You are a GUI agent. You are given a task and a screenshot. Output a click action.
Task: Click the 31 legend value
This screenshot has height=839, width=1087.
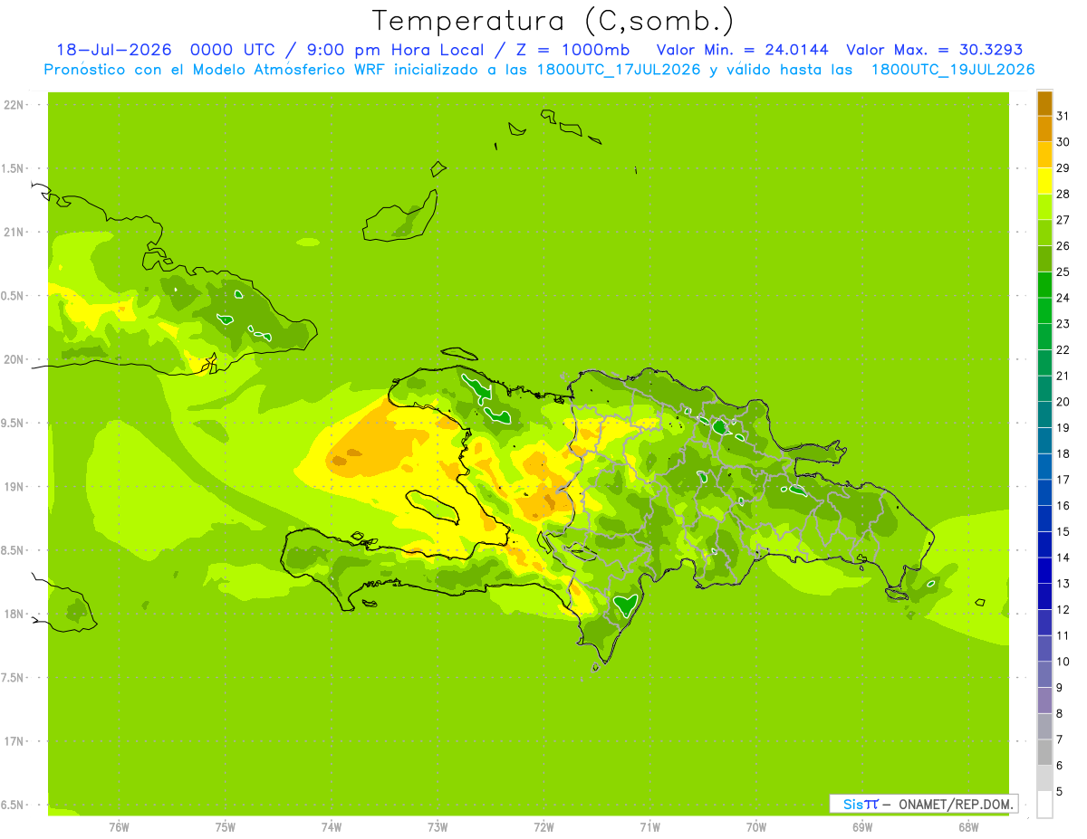1063,116
